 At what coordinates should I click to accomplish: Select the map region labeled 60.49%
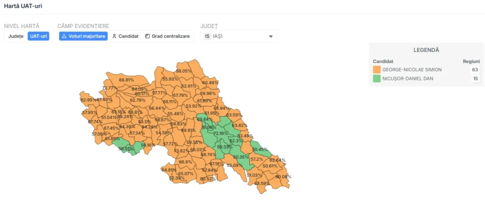[x=210, y=83]
